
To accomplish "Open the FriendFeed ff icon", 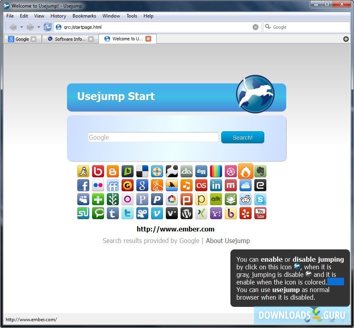I will 113,185.
